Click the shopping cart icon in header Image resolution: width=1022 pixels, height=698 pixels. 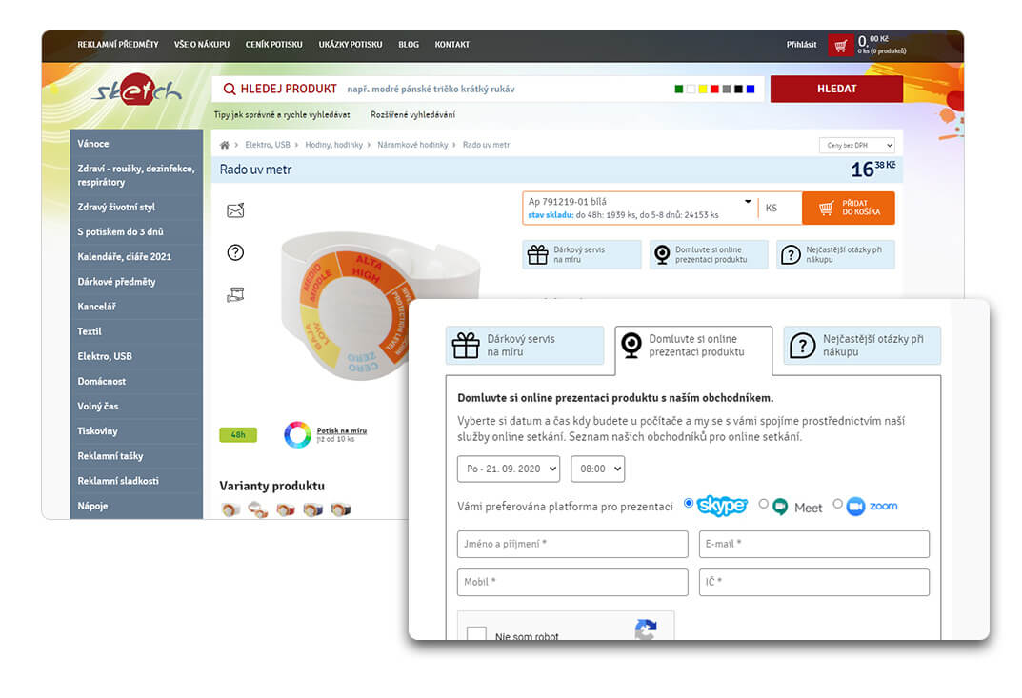click(840, 46)
